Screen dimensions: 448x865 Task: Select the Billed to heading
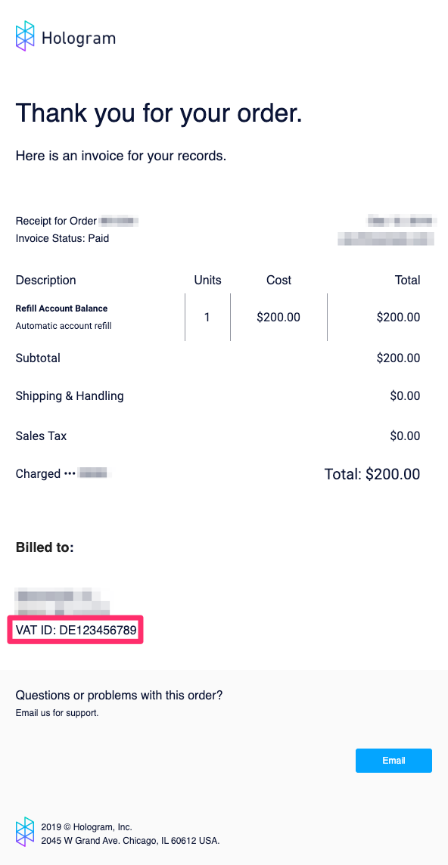point(45,547)
